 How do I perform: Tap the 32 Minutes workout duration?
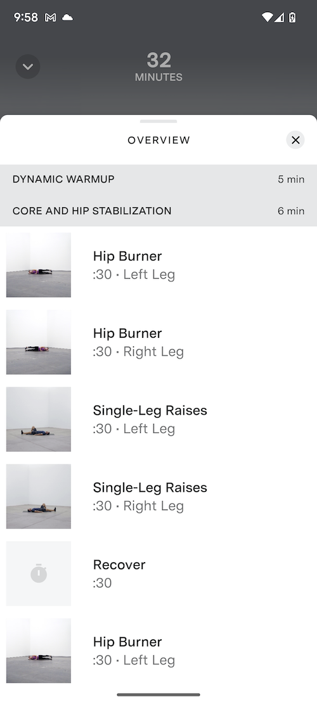pyautogui.click(x=158, y=67)
